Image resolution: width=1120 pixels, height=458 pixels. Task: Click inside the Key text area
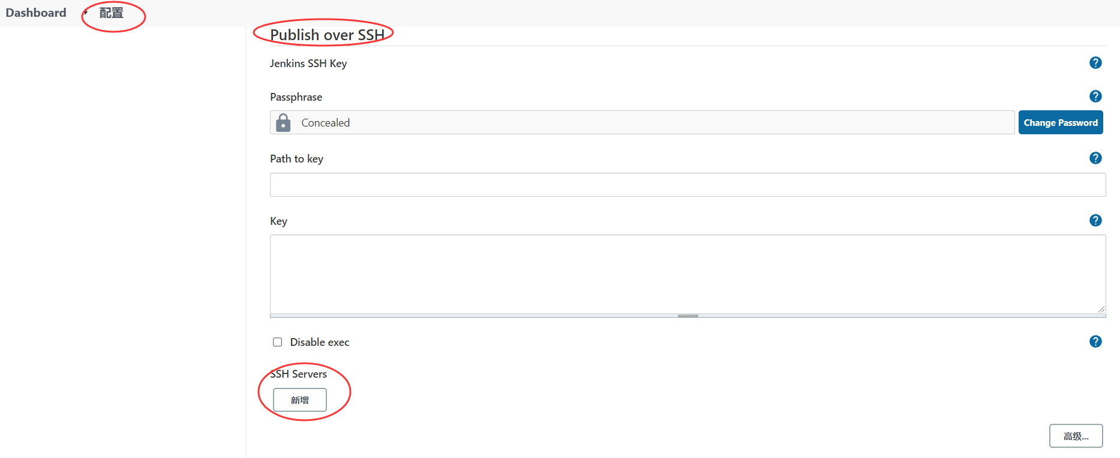pos(687,274)
